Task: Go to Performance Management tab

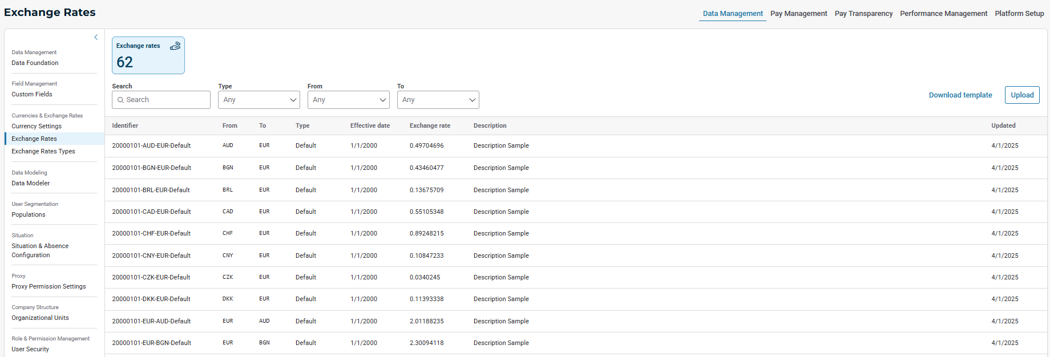Action: pyautogui.click(x=943, y=14)
